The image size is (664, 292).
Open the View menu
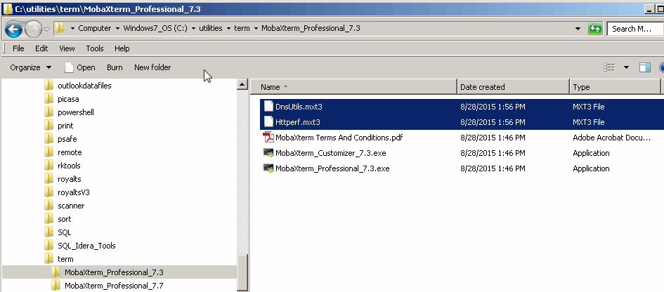click(67, 48)
